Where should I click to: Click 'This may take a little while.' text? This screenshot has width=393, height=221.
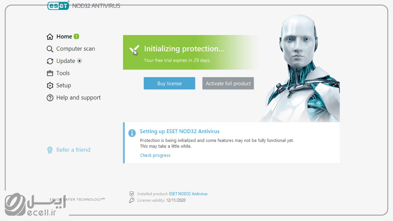pos(165,146)
